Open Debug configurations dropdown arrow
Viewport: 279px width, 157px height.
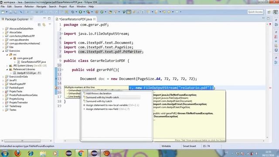coord(76,12)
